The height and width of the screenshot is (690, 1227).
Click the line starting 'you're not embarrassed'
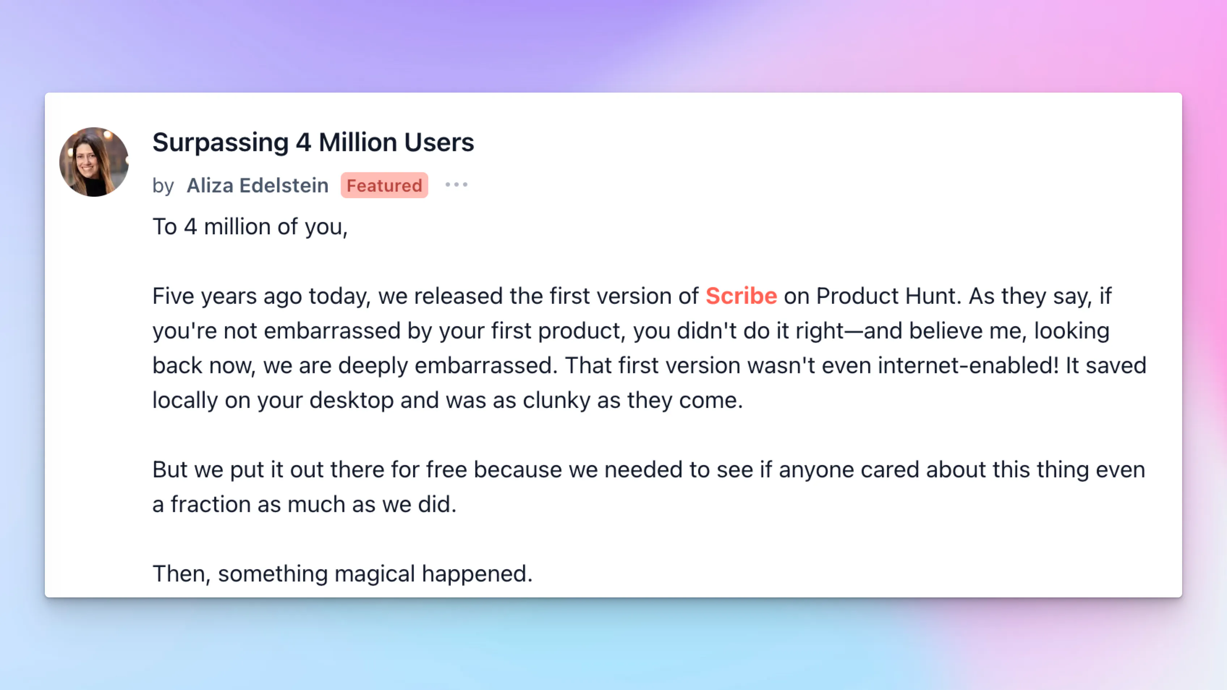(x=631, y=331)
